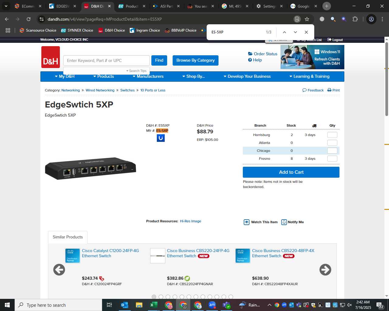
Task: Show previous similar products with left arrow
Action: click(x=59, y=270)
